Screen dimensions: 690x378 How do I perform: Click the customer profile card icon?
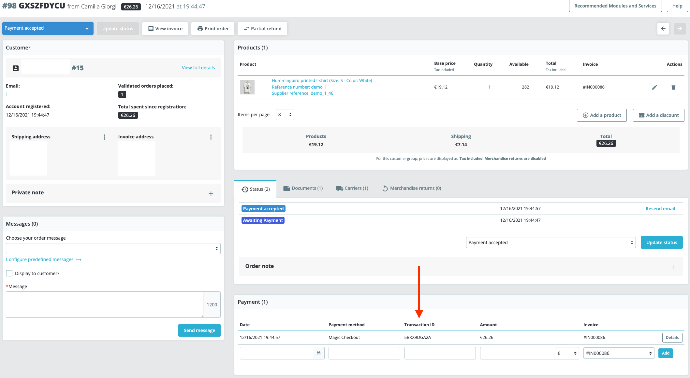pos(16,68)
